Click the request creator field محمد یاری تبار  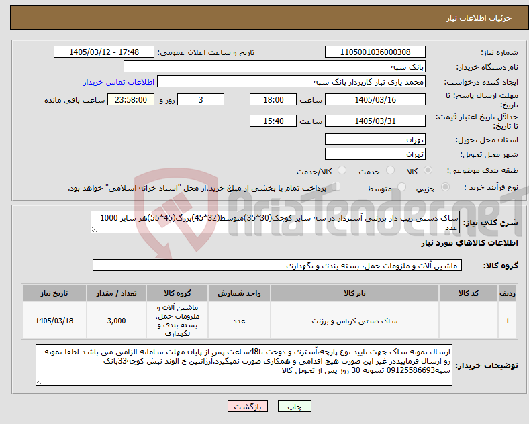(x=291, y=82)
